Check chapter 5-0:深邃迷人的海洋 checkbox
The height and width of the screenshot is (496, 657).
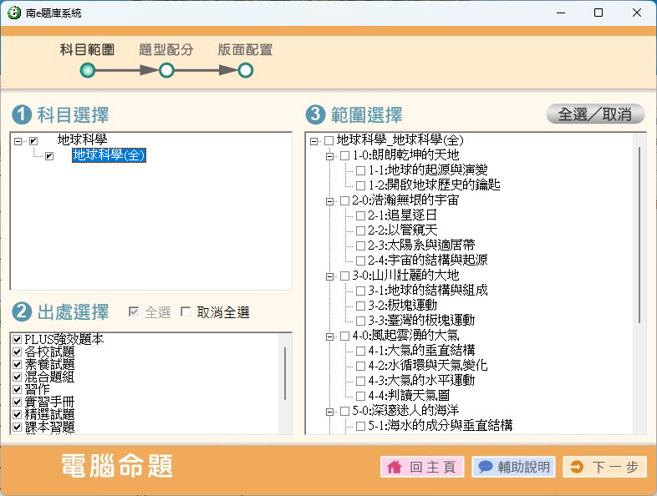coord(345,411)
